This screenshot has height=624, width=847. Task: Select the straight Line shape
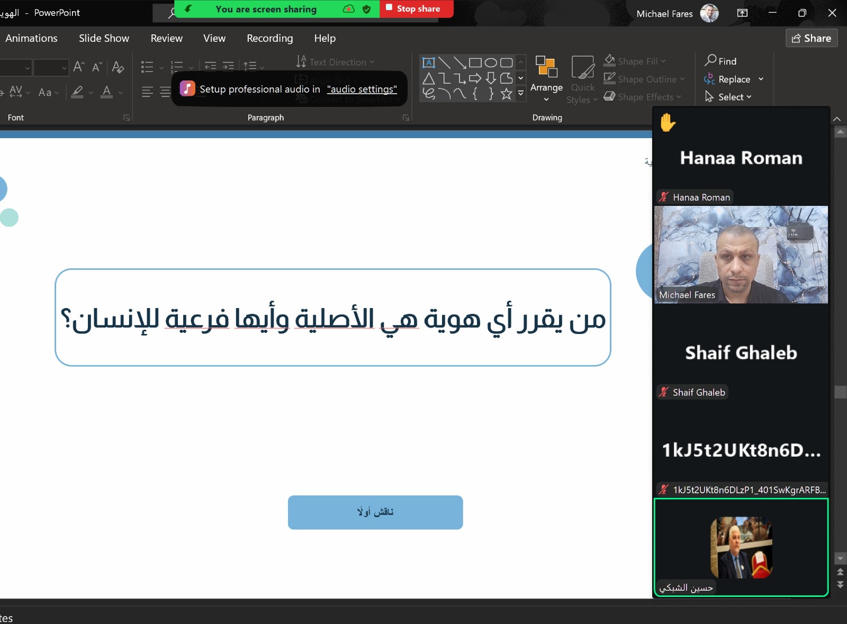click(444, 62)
